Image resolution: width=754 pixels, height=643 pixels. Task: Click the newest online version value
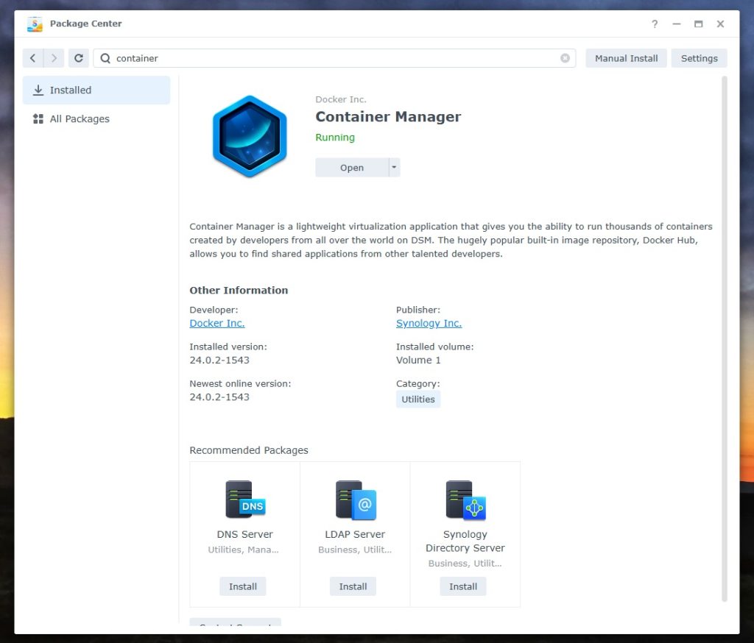click(219, 397)
